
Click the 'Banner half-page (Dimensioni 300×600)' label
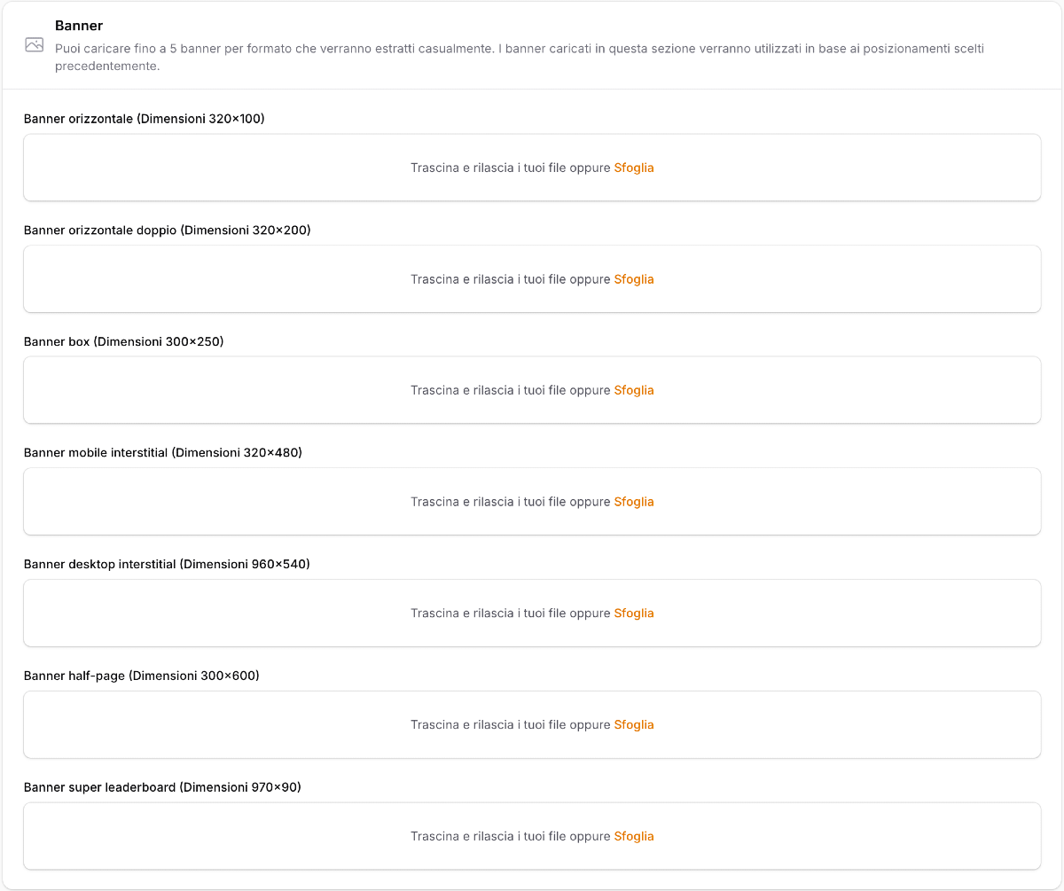click(141, 676)
